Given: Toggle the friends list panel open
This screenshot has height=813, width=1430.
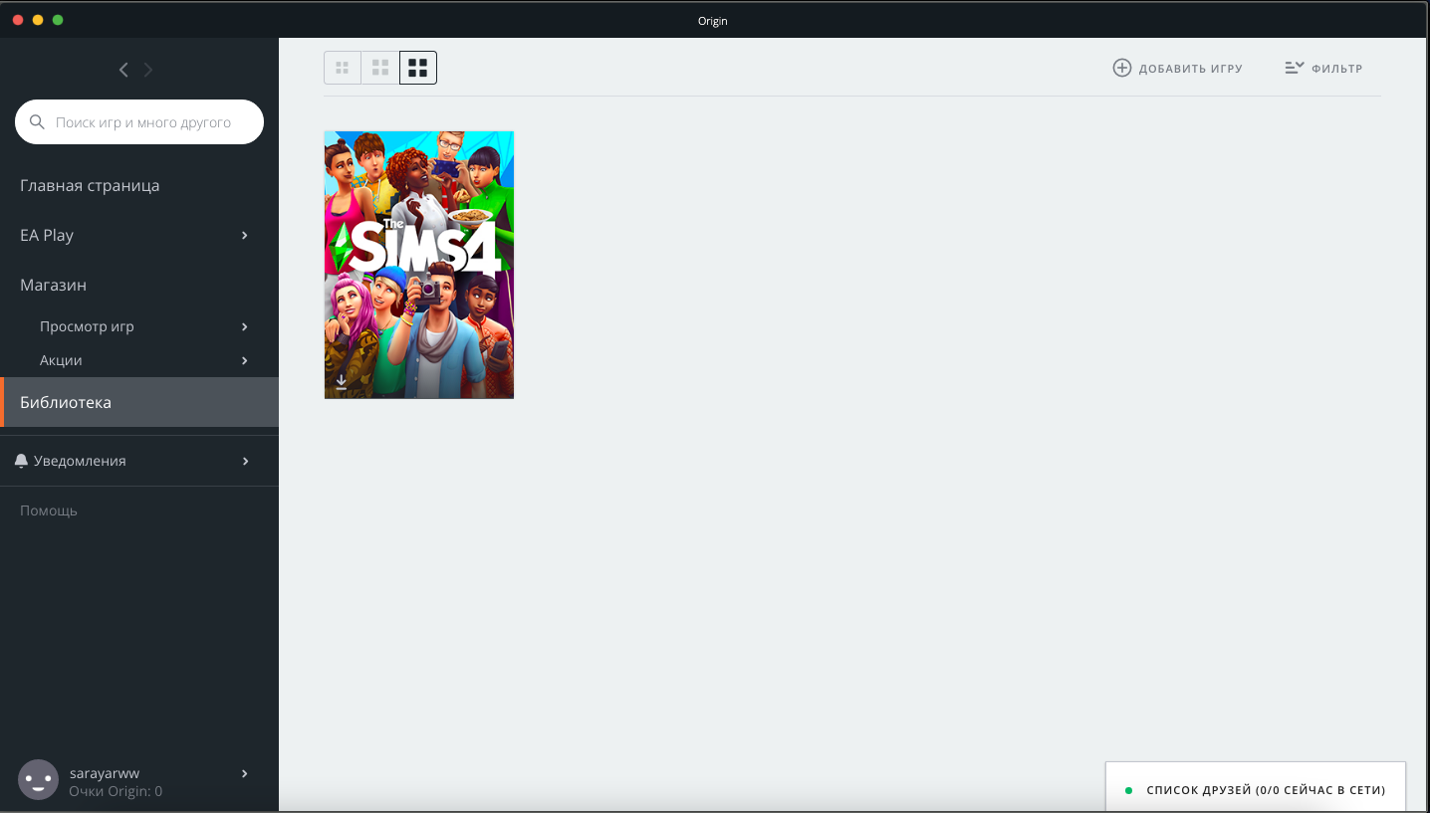Looking at the screenshot, I should coord(1255,789).
